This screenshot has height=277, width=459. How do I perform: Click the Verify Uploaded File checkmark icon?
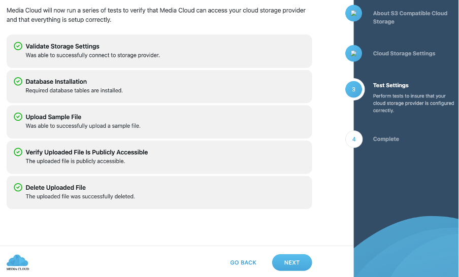point(18,152)
